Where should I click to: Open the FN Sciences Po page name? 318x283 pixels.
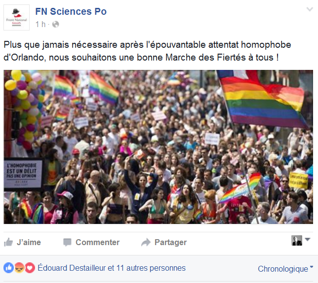pos(71,11)
